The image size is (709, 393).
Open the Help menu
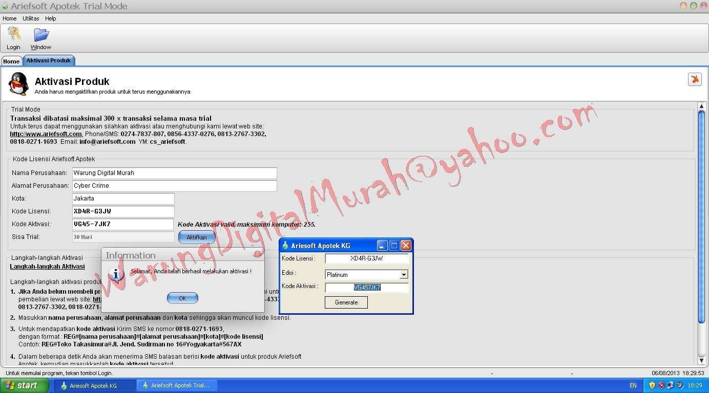50,18
